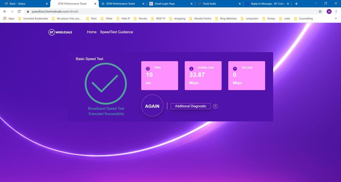Click the Additional Diagnostic button
341x182 pixels.
(190, 106)
